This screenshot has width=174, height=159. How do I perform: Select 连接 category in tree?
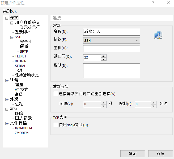pos(14,18)
